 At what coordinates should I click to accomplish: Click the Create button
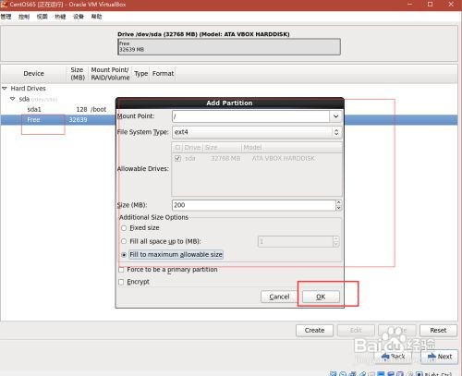(x=314, y=330)
